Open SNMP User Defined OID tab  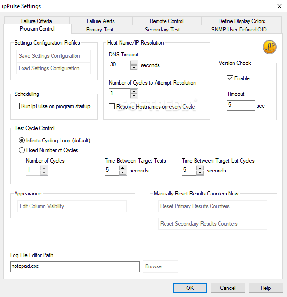pos(239,30)
